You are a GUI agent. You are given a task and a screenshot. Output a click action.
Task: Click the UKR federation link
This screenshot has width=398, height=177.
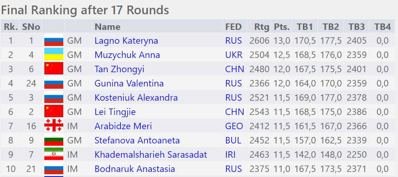coord(234,55)
